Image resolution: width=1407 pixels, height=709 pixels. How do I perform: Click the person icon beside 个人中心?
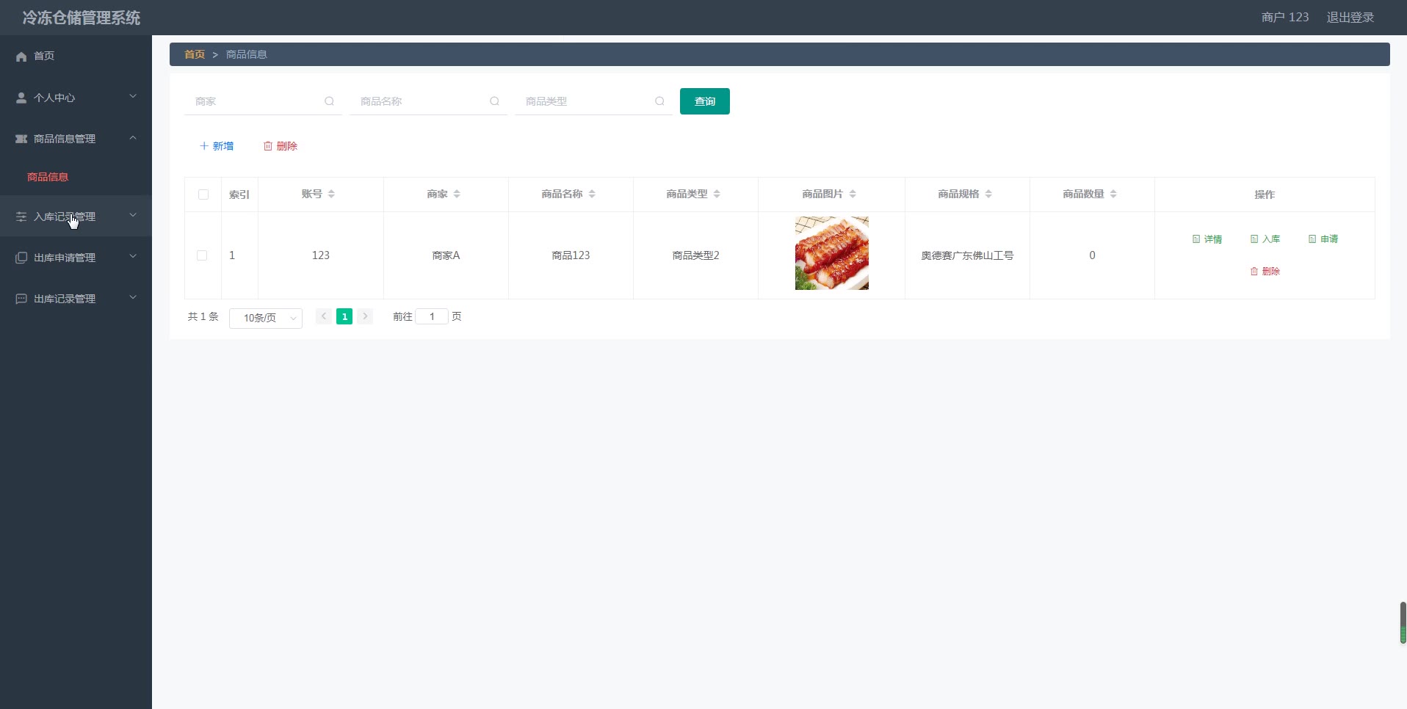point(21,98)
